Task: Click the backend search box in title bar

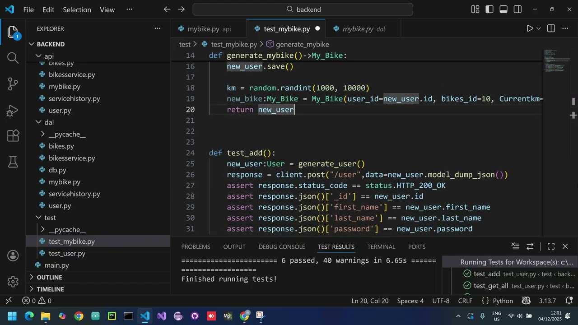Action: [303, 9]
